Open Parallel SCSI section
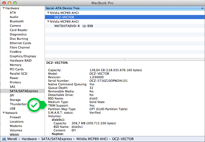The image size is (205, 142). 19,74
